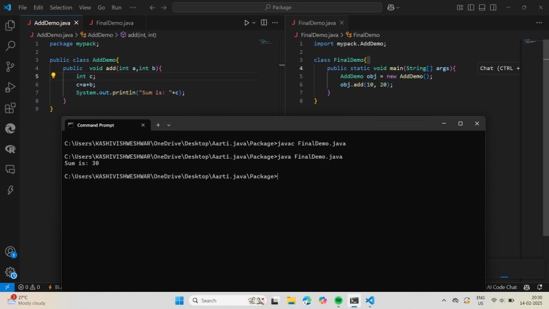Image resolution: width=549 pixels, height=309 pixels.
Task: Close the Command Prompt tab
Action: pos(143,125)
